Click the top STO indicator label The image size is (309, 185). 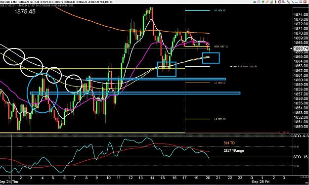click(301, 136)
